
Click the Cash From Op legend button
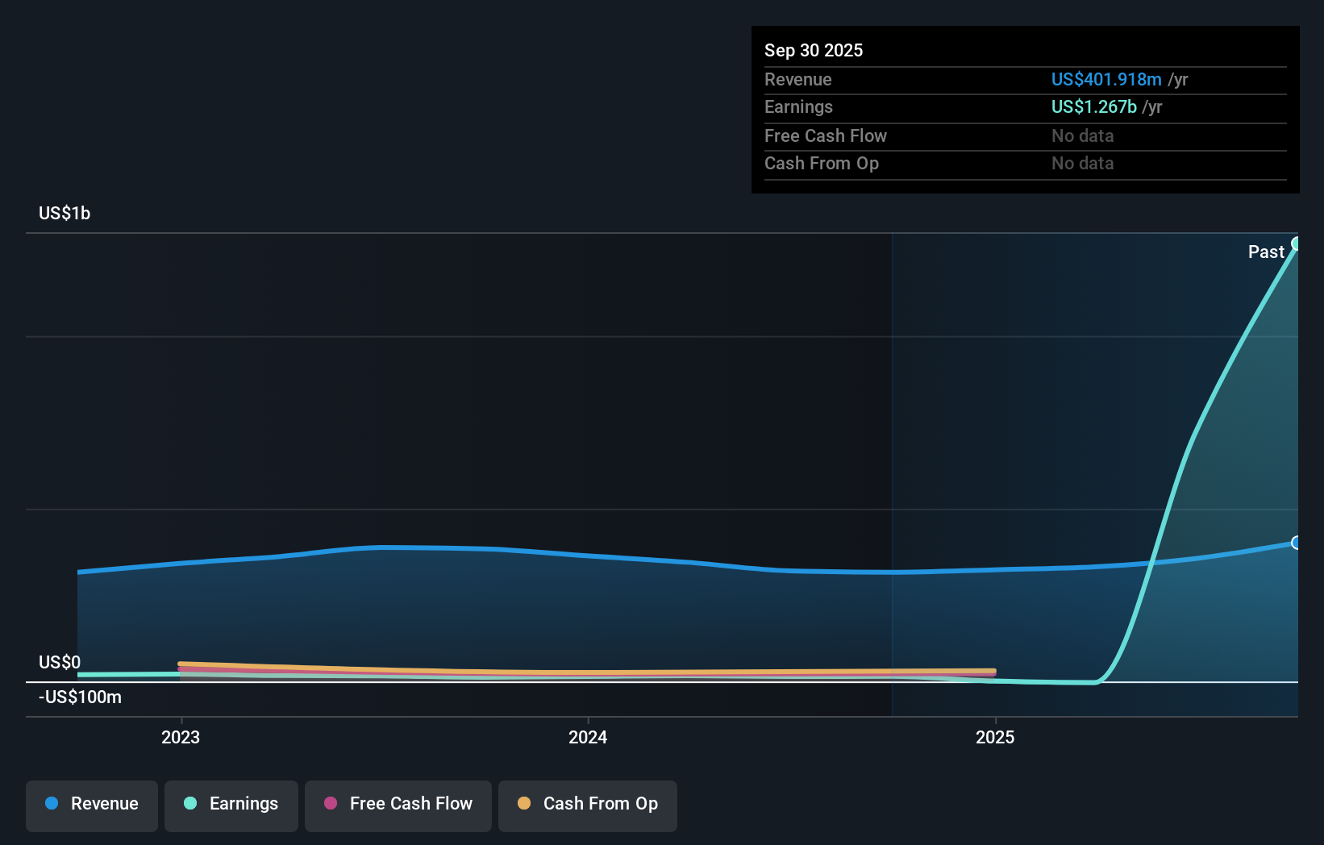click(588, 804)
